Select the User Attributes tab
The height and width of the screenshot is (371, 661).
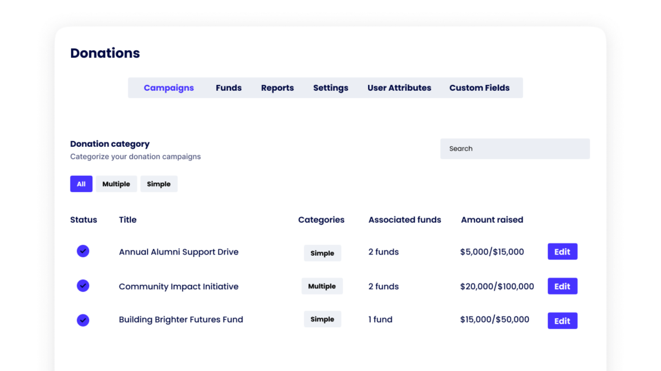tap(399, 88)
